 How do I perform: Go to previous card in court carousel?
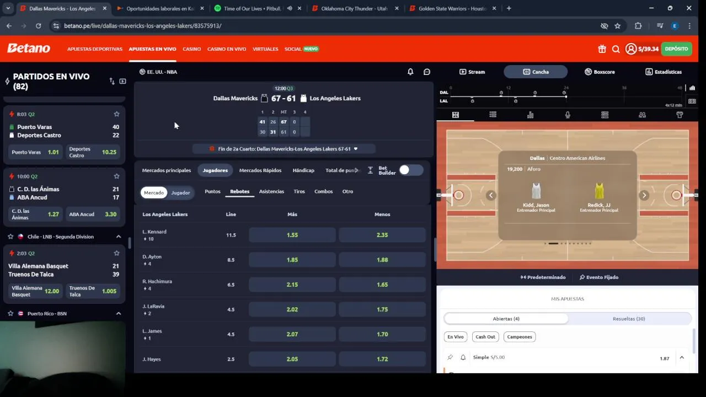pyautogui.click(x=491, y=195)
